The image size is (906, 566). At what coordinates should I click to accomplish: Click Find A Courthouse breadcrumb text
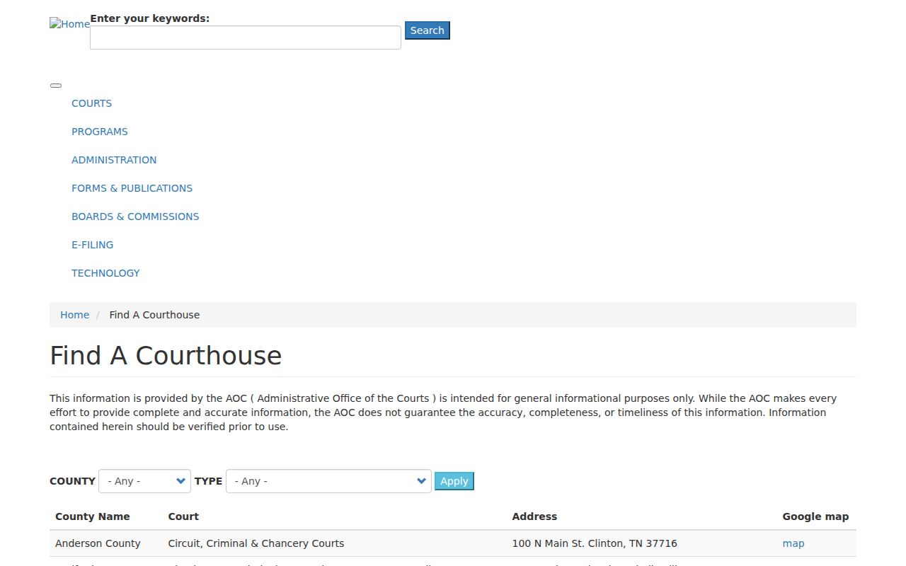(x=154, y=315)
